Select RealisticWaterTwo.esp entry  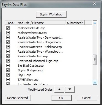pyautogui.click(x=33, y=56)
